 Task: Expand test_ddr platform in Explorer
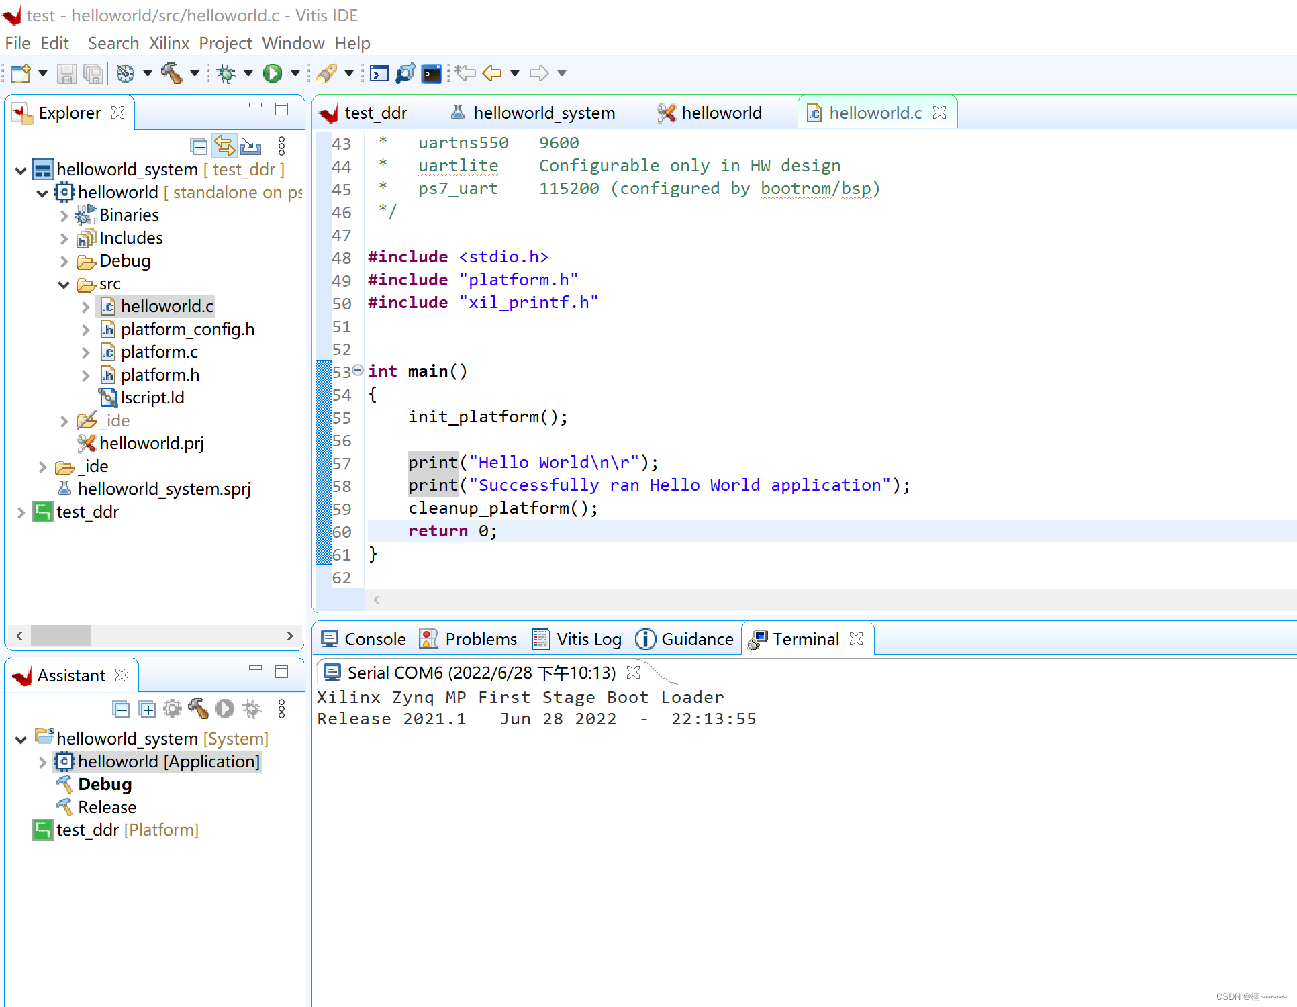point(21,512)
